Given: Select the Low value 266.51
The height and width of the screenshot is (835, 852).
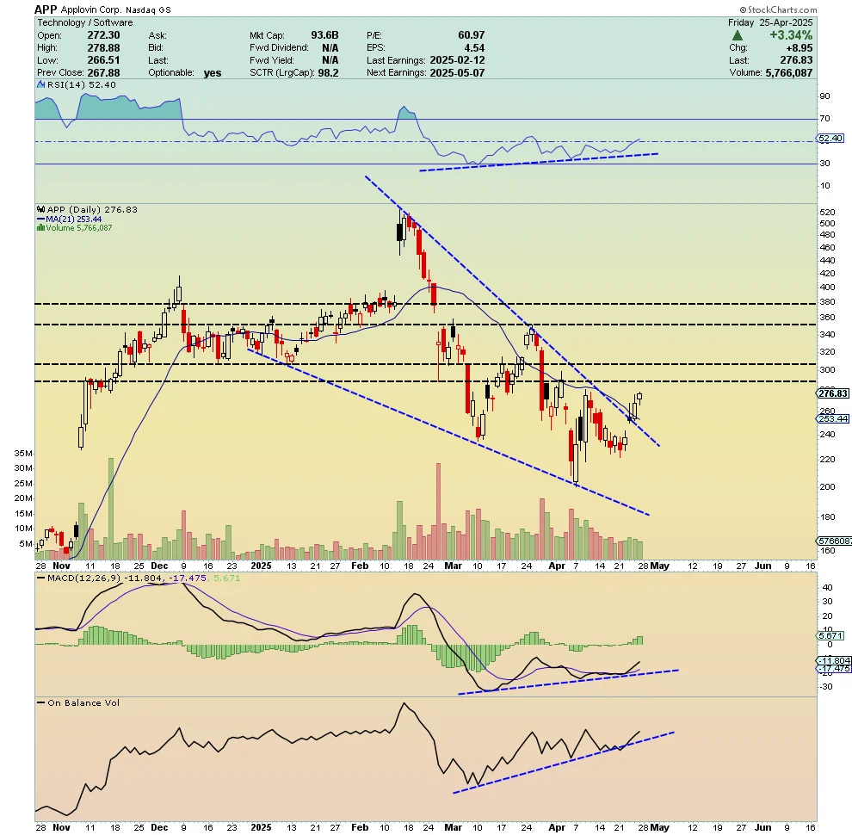Looking at the screenshot, I should click(104, 60).
